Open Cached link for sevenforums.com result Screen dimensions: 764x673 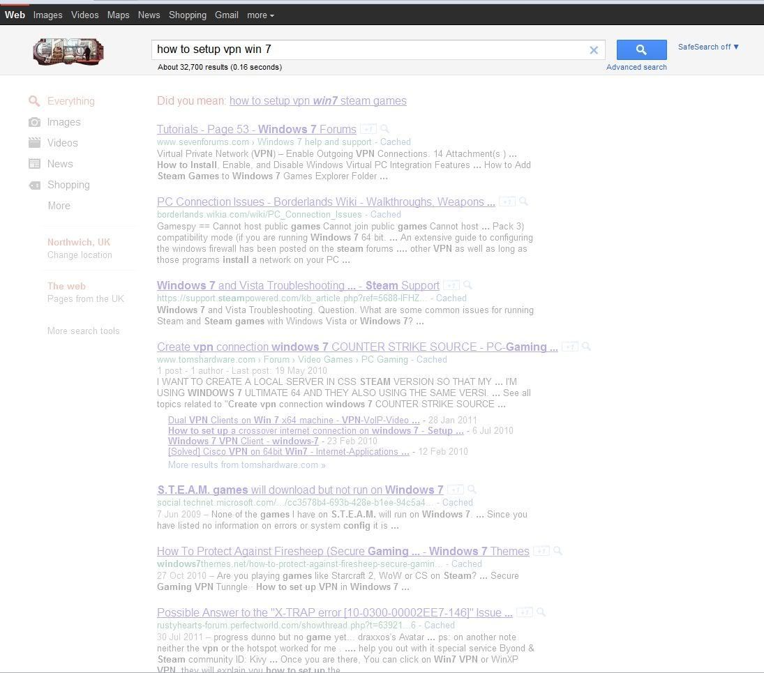point(395,142)
